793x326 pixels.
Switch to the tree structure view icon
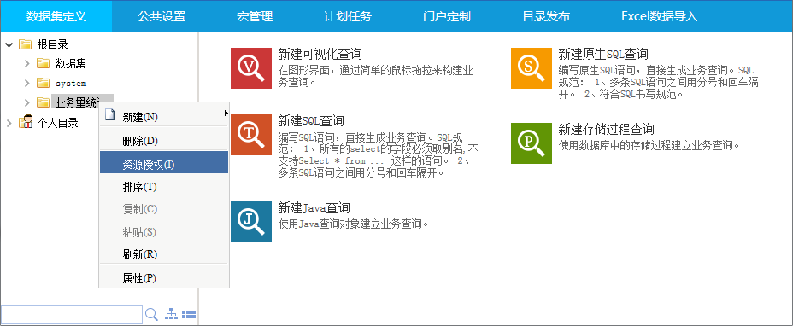[x=172, y=314]
